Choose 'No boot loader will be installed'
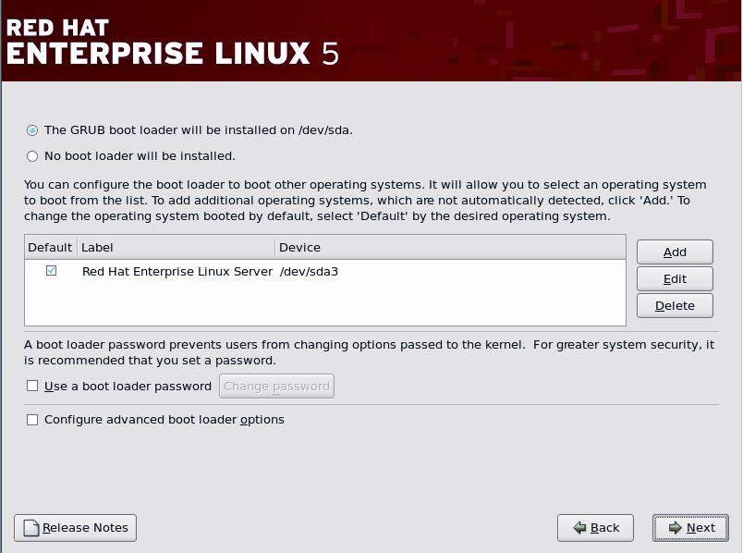 click(31, 155)
